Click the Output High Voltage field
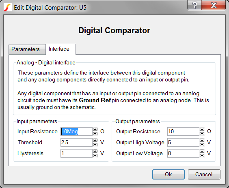Screen dimensions: 229x188 (x=183, y=142)
